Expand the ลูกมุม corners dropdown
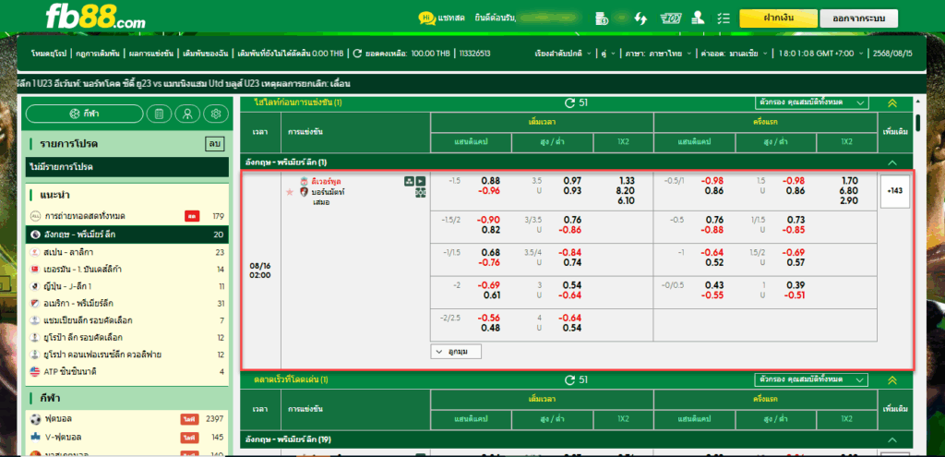This screenshot has width=945, height=457. coord(456,350)
